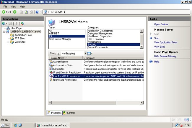
Task: Sort by the Description column header
Action: (x=113, y=58)
